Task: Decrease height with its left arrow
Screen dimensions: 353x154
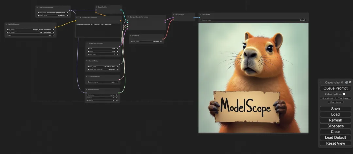Action: click(x=88, y=52)
